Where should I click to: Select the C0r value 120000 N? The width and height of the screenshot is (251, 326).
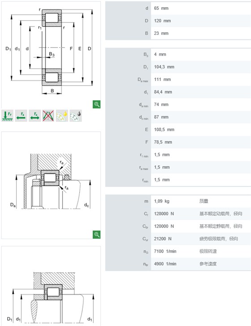pyautogui.click(x=164, y=226)
